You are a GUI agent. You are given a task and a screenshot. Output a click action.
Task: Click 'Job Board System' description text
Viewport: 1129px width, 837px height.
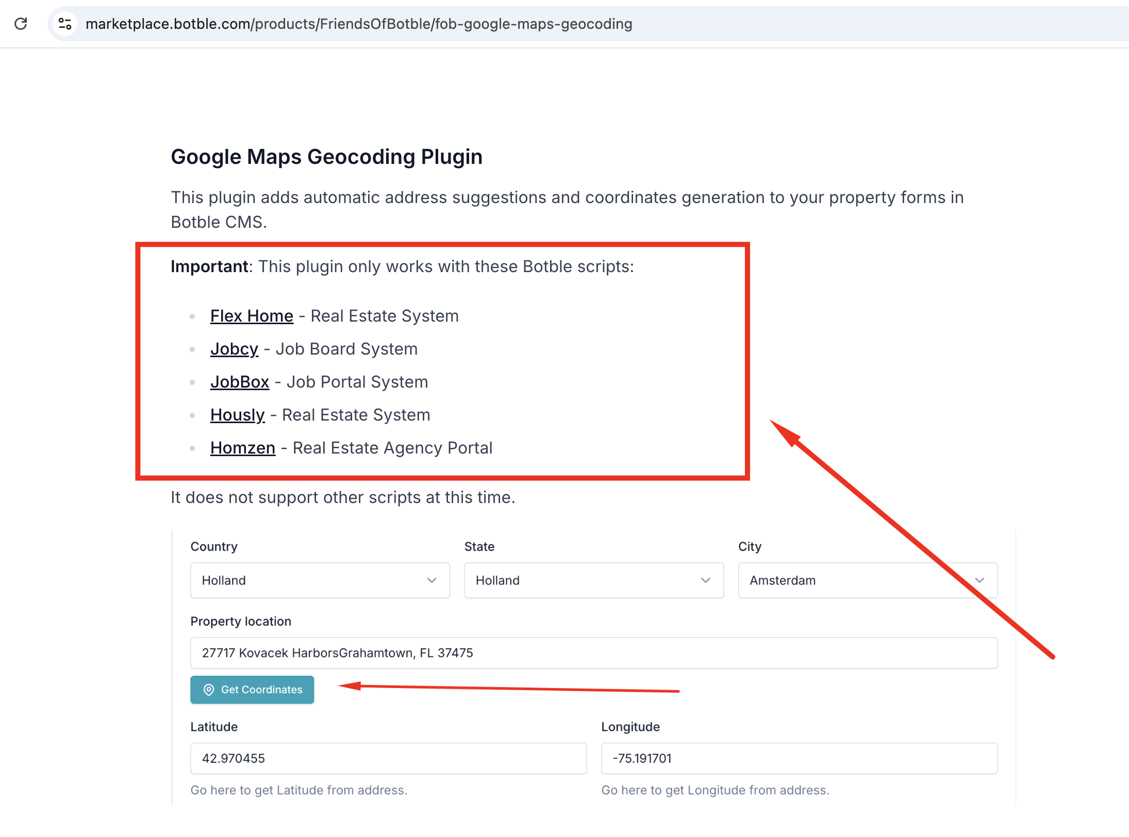coord(346,349)
